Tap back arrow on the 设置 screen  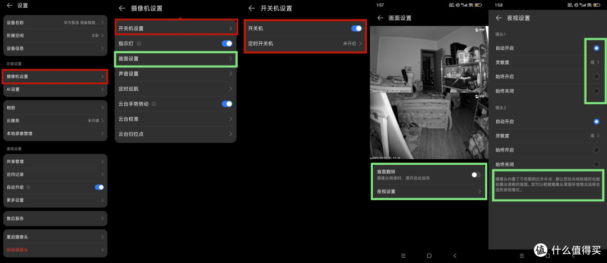click(10, 6)
